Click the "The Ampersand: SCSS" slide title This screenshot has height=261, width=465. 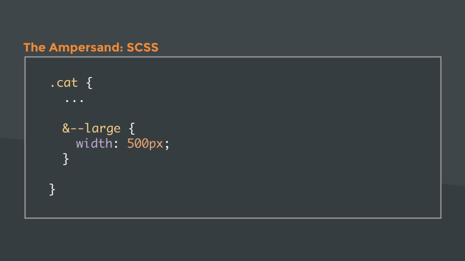pyautogui.click(x=91, y=47)
